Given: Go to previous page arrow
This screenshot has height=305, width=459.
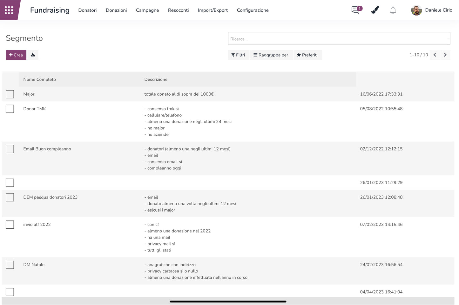Looking at the screenshot, I should (x=435, y=55).
